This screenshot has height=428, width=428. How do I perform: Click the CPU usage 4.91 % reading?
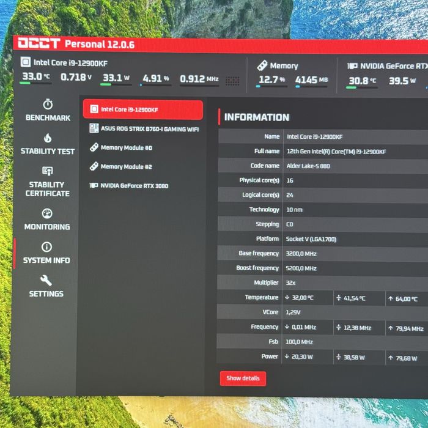(x=155, y=79)
